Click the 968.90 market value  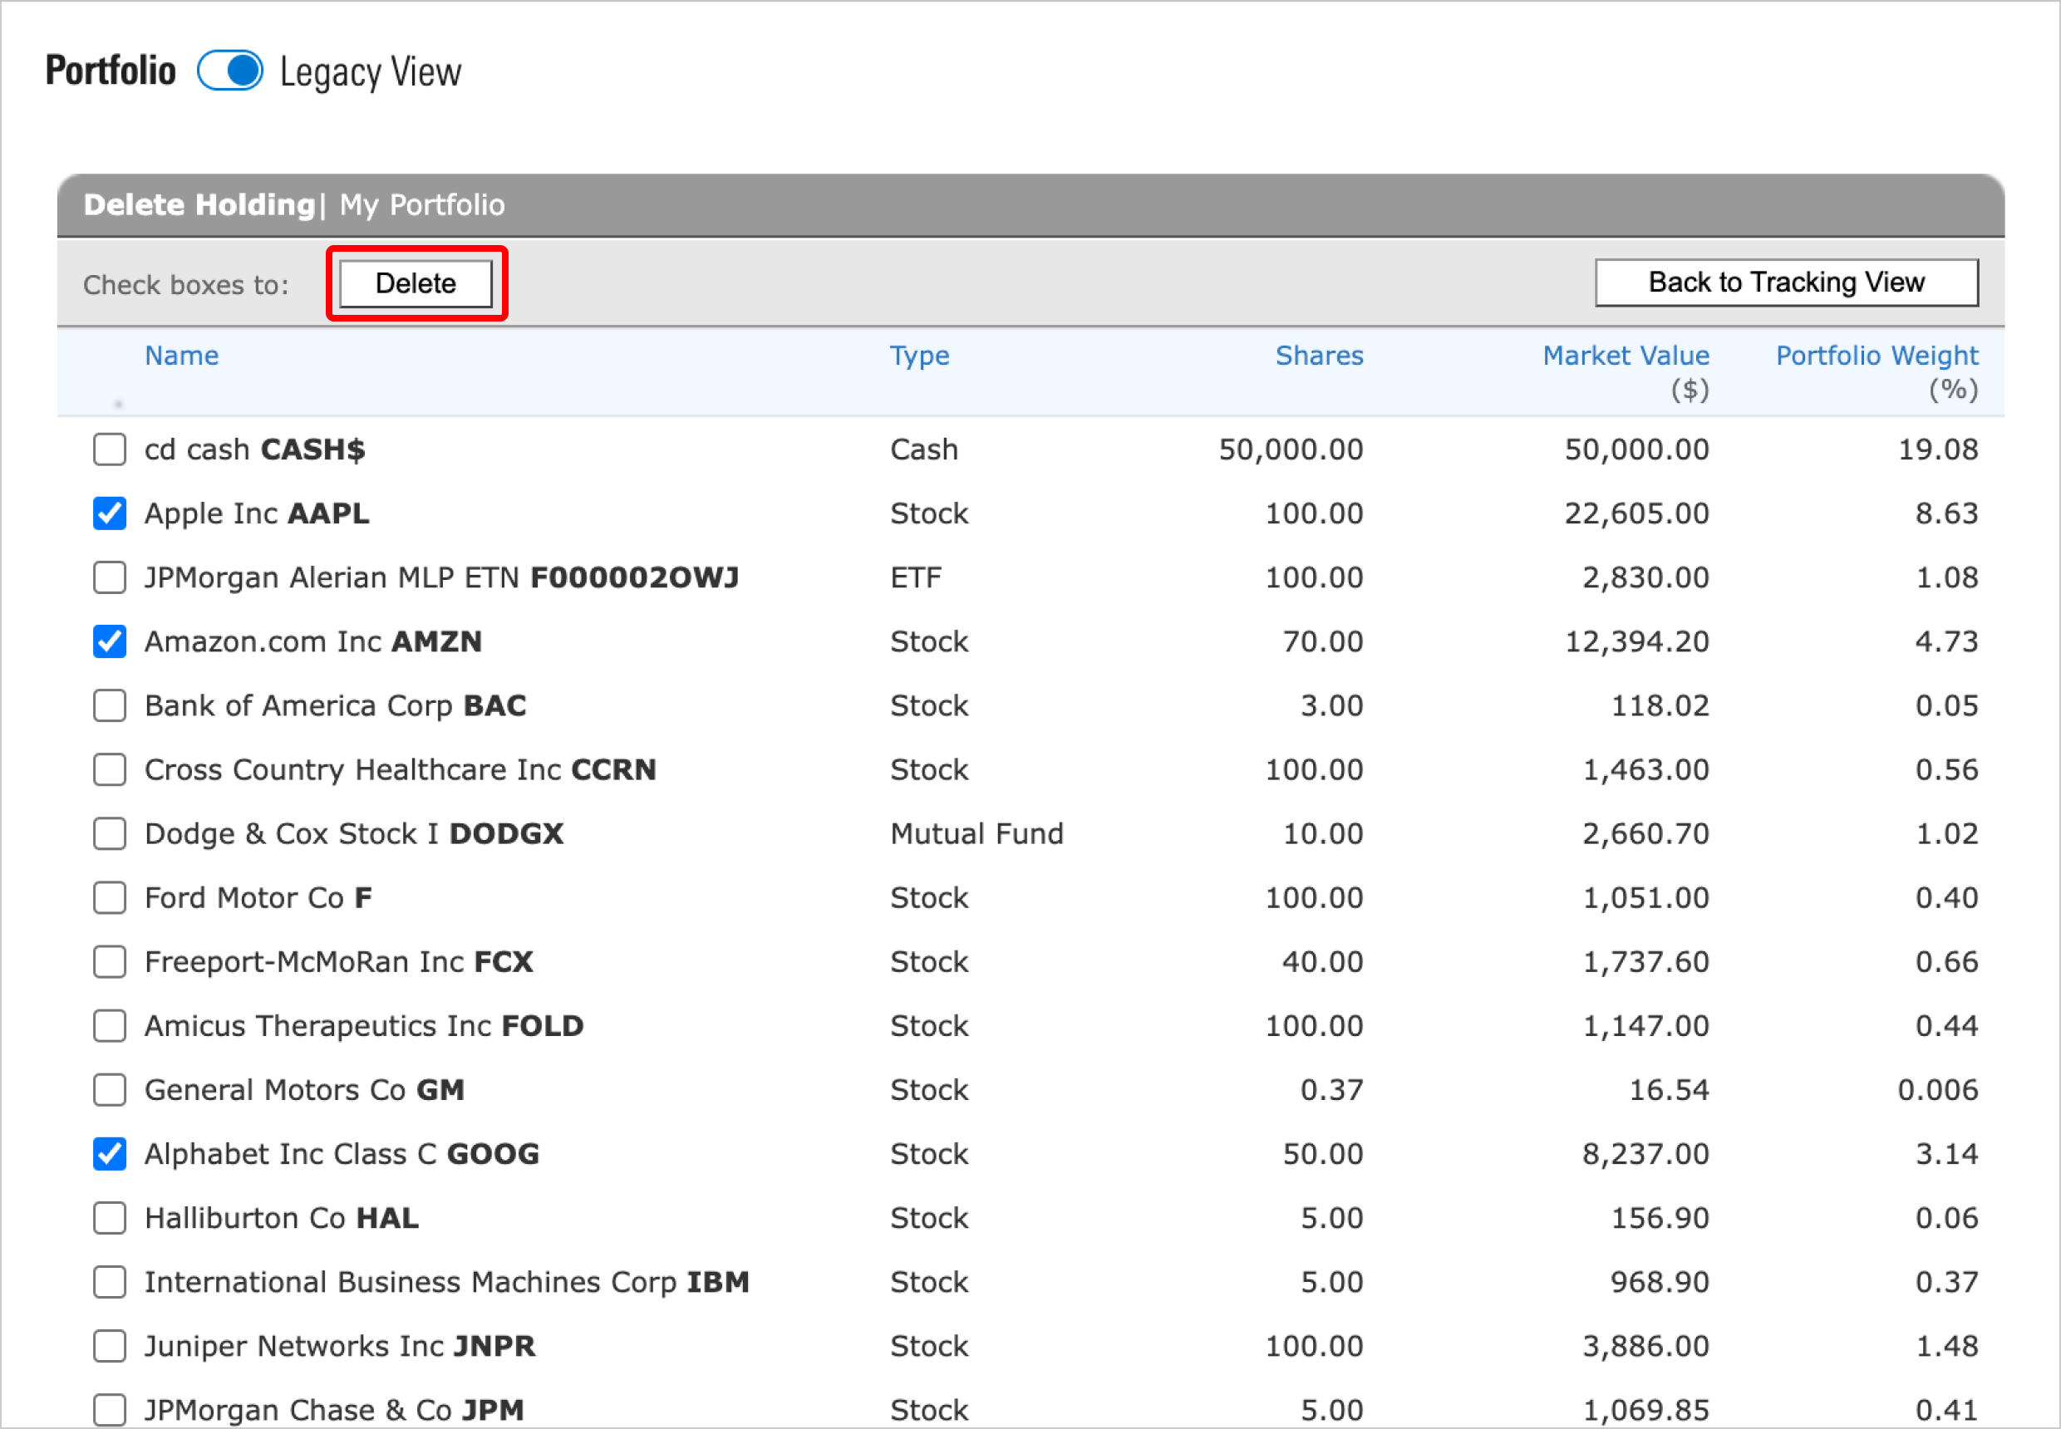(1659, 1281)
